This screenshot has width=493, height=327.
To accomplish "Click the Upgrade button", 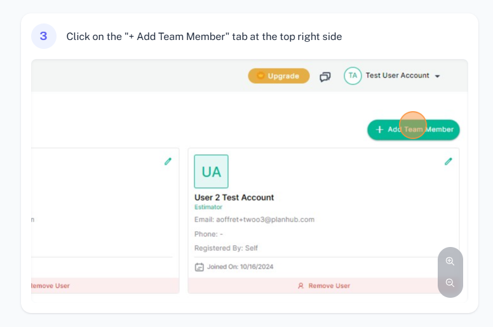I will click(x=278, y=76).
